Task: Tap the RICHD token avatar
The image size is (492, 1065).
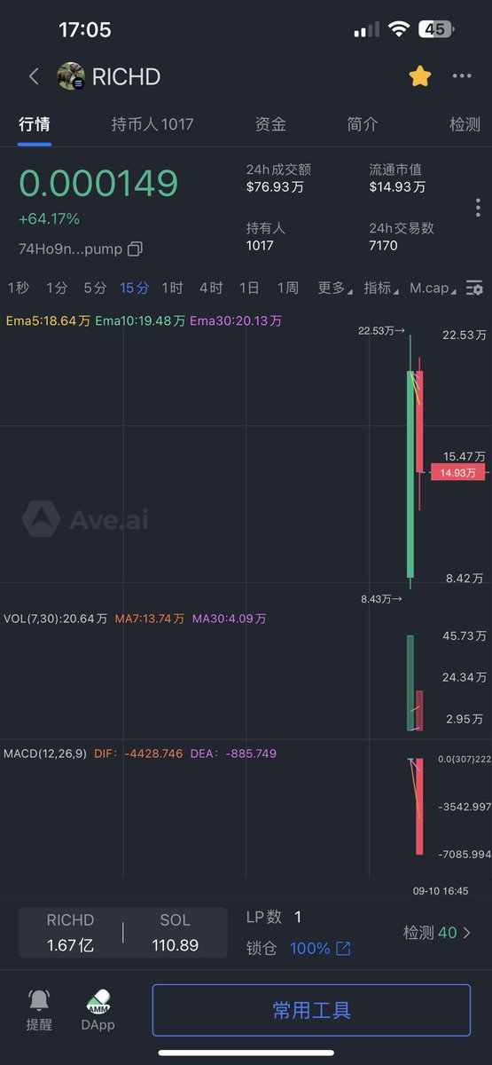Action: (x=71, y=76)
